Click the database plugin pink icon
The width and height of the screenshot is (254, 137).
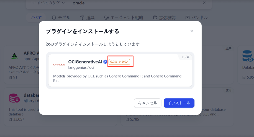click(x=14, y=98)
